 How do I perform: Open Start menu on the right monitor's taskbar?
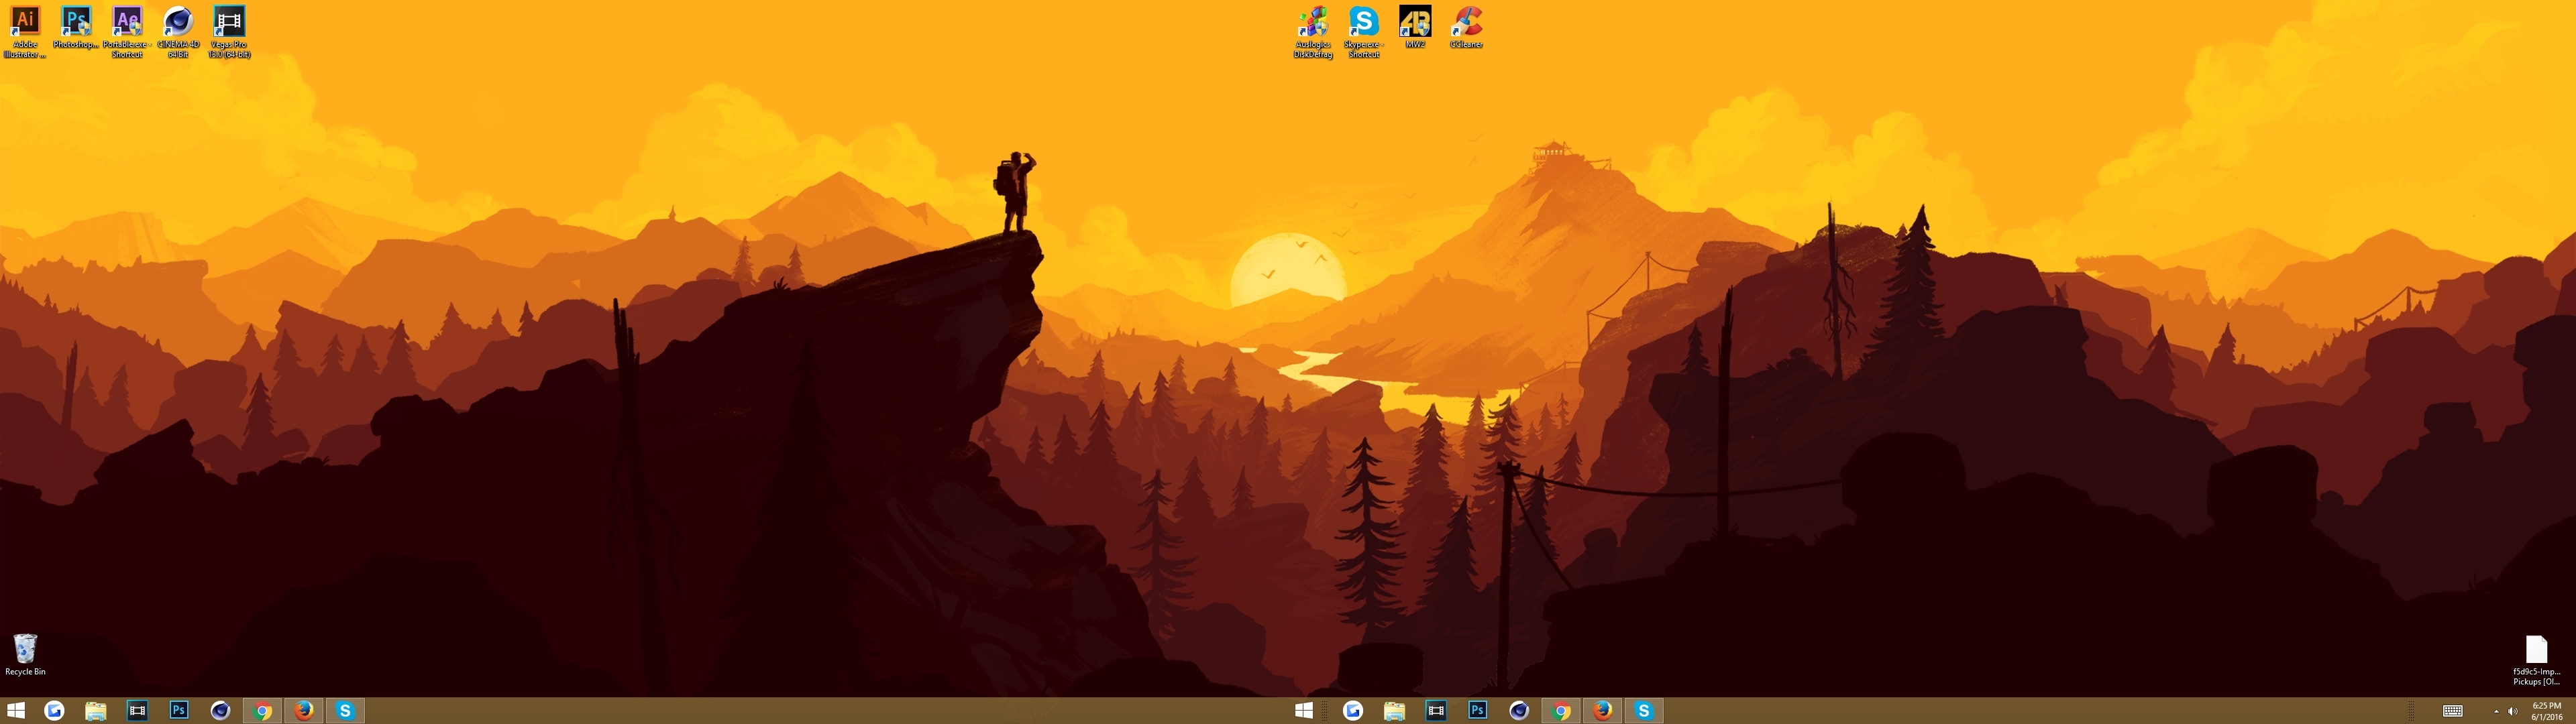(x=1304, y=710)
